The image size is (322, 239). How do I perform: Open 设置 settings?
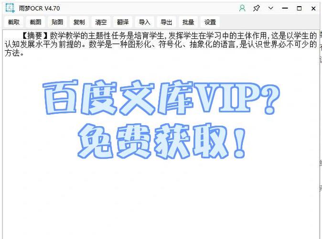210,22
